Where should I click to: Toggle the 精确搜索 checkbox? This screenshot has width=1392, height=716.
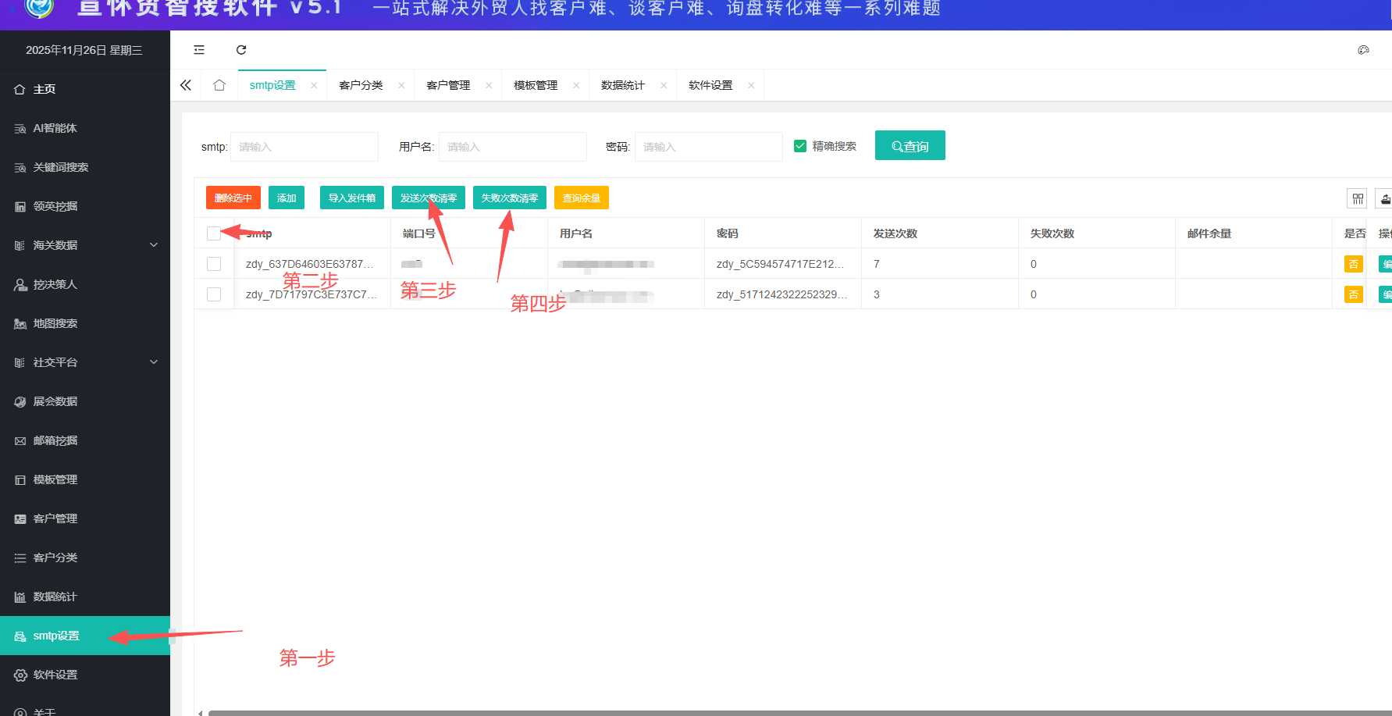(x=800, y=146)
